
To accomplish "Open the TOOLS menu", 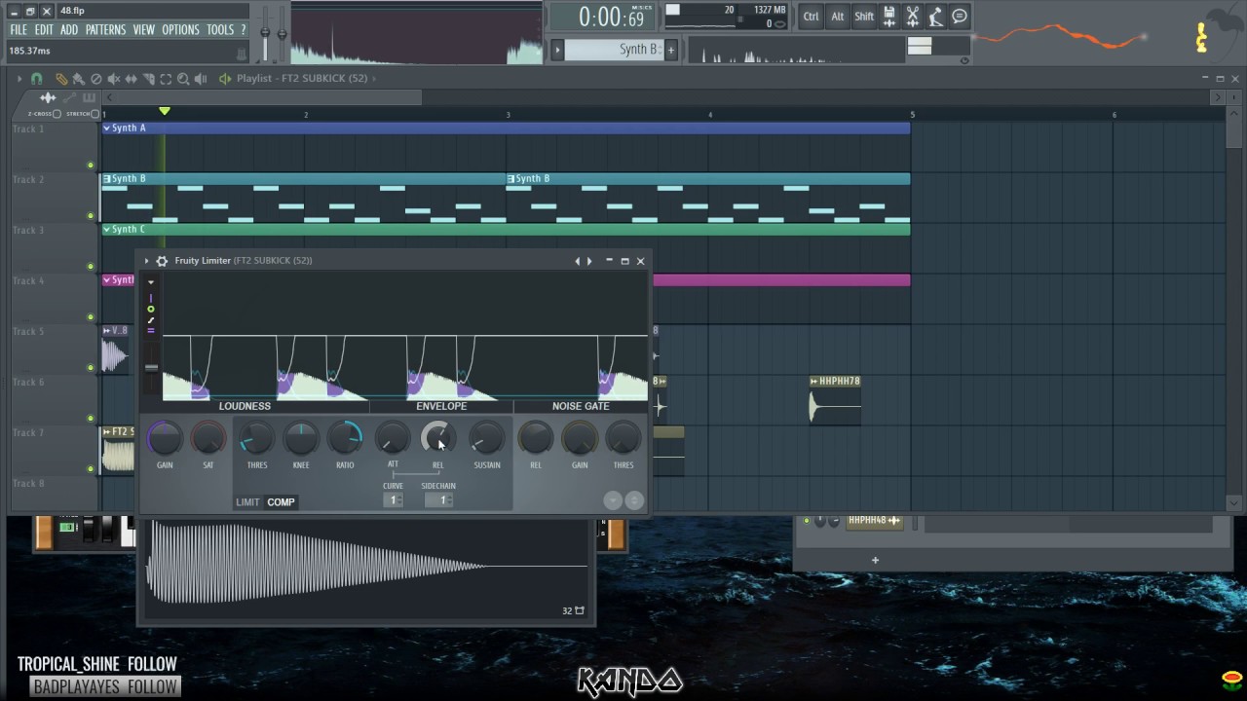I will pos(220,30).
